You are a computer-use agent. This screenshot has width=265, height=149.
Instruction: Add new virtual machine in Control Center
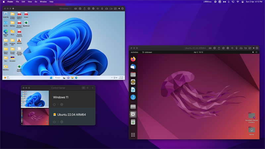pos(92,88)
